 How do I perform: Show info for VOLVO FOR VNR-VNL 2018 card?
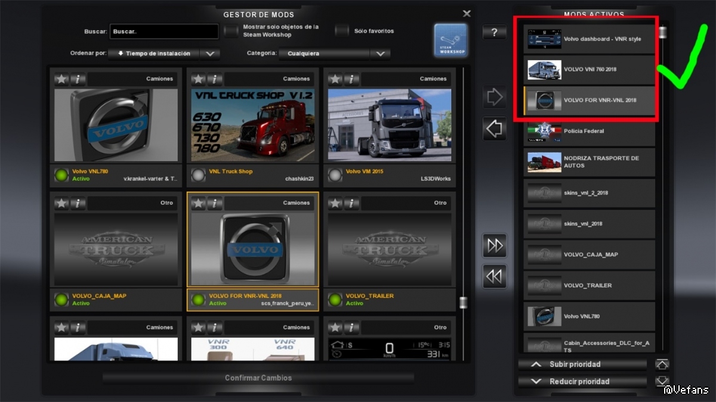coord(215,203)
